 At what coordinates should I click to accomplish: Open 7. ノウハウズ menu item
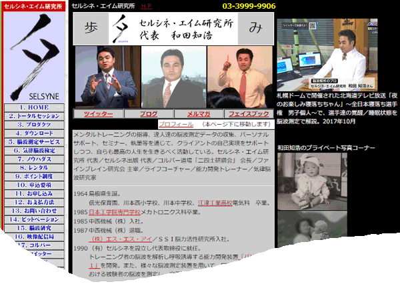pyautogui.click(x=34, y=159)
